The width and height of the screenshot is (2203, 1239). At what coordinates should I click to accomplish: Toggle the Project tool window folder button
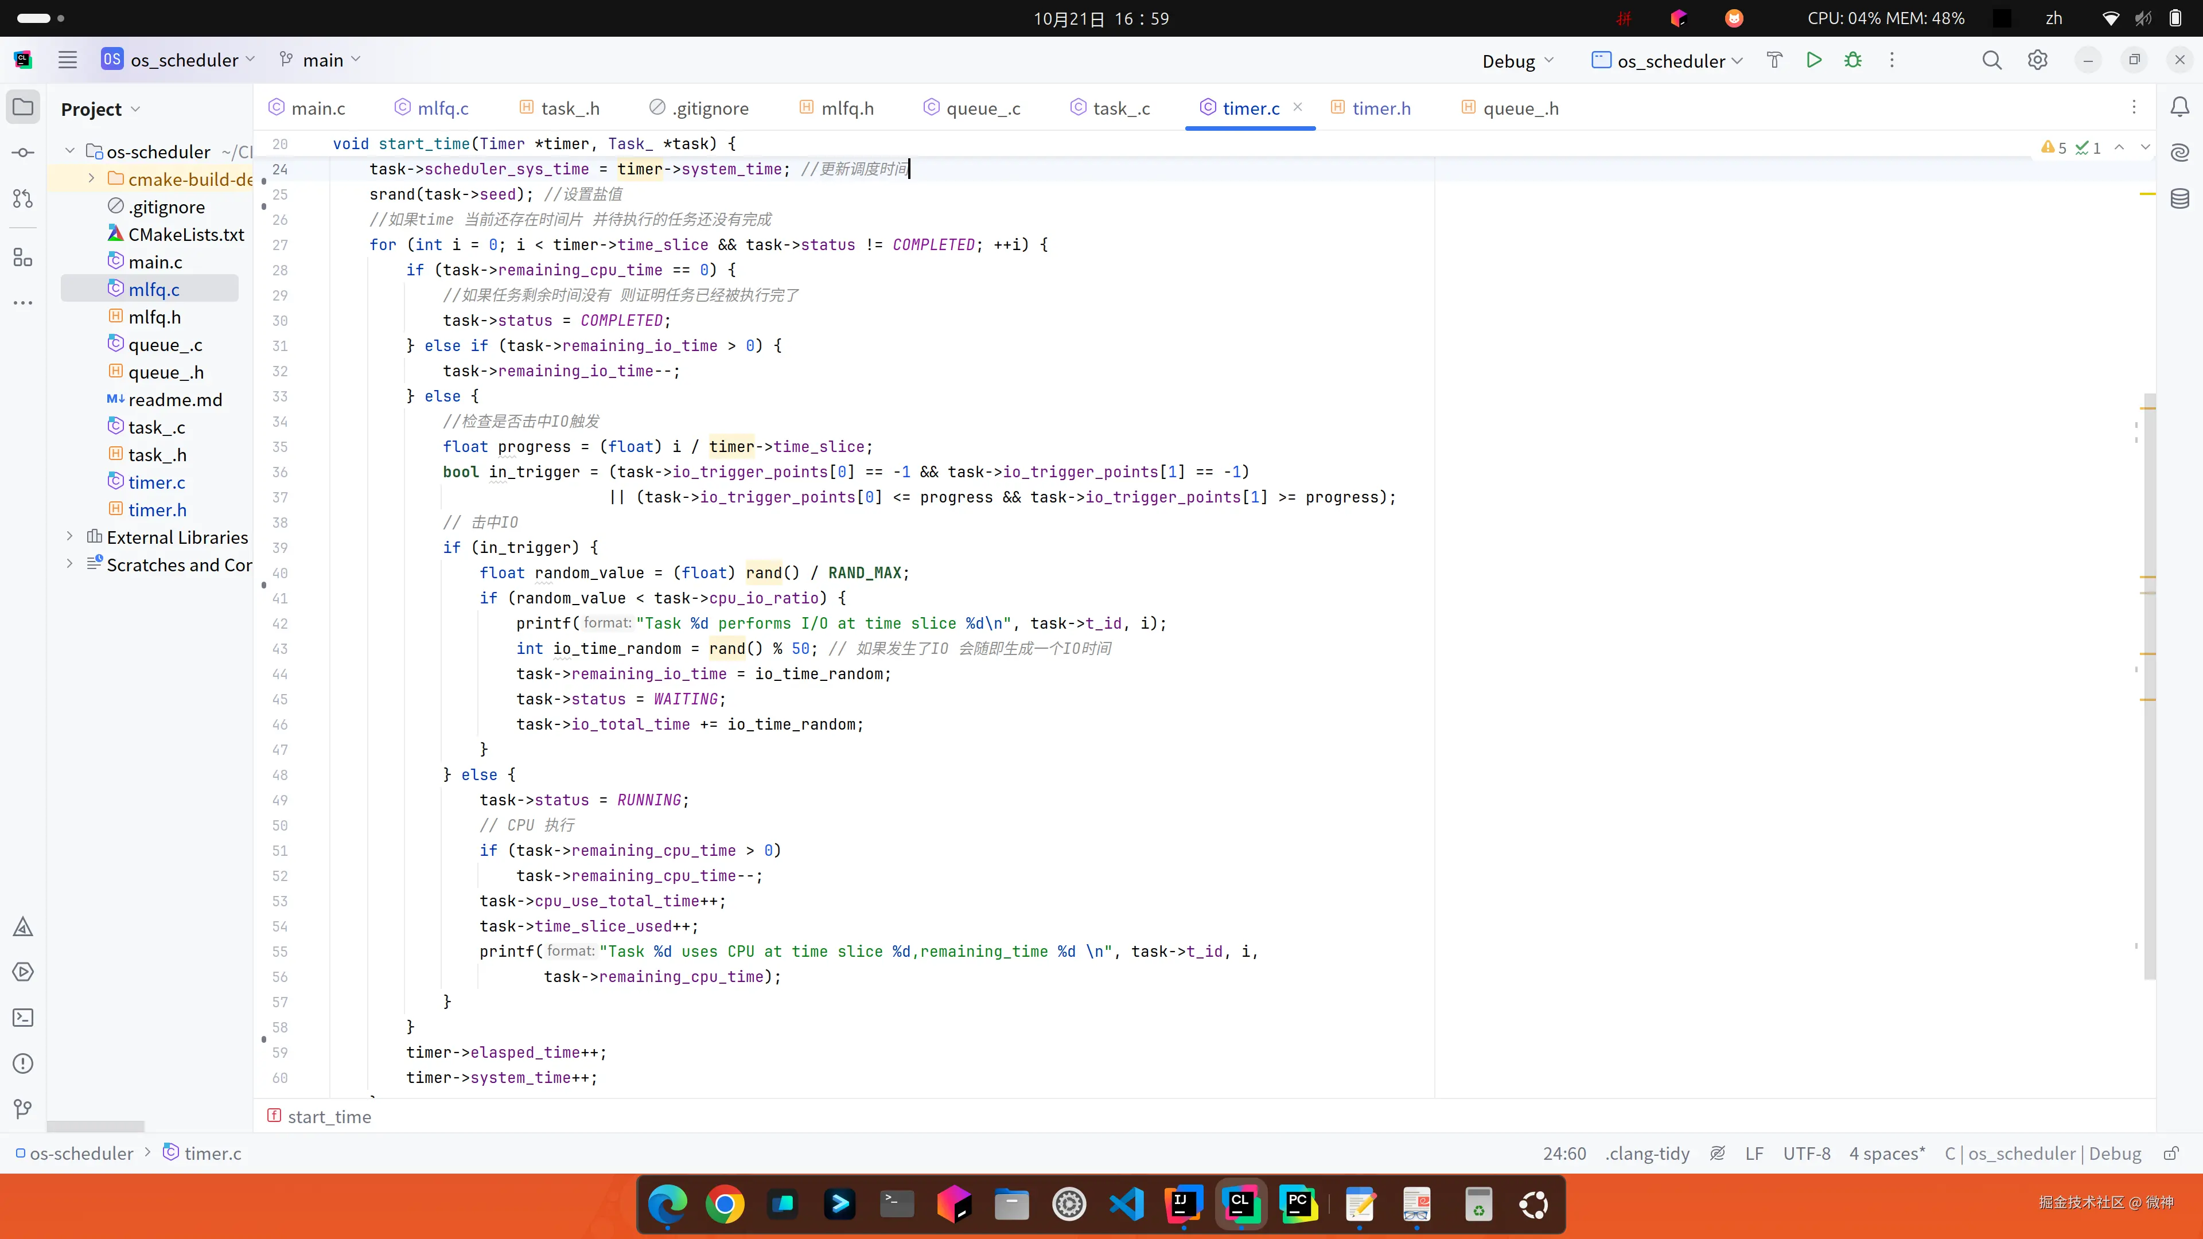23,107
